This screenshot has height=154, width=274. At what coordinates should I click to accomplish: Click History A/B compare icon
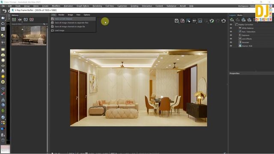point(20,19)
